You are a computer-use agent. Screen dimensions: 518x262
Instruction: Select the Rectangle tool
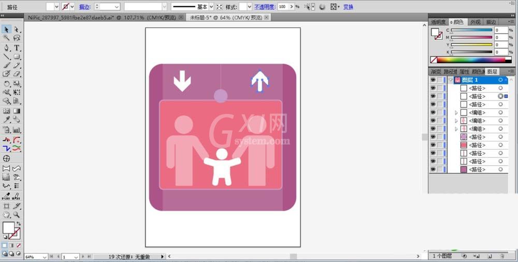tap(17, 57)
